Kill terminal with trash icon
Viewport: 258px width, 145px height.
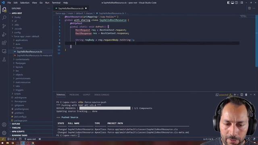(246, 95)
